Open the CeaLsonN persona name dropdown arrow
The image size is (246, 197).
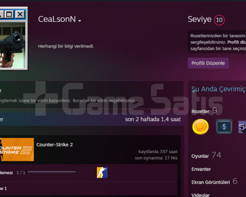80,21
